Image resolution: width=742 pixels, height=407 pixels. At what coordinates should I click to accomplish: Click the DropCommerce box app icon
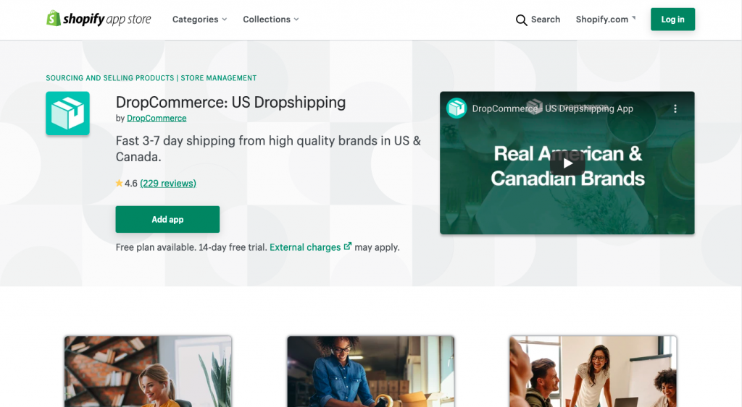pyautogui.click(x=67, y=113)
